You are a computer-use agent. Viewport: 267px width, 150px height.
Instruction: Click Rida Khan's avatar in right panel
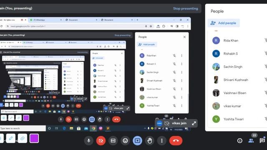tap(216, 40)
